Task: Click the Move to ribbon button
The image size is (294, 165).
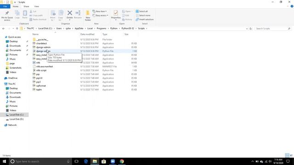Action: coord(53,16)
